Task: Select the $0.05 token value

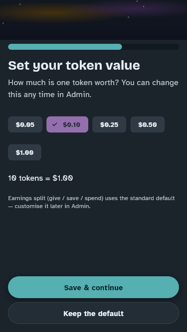Action: pos(25,124)
